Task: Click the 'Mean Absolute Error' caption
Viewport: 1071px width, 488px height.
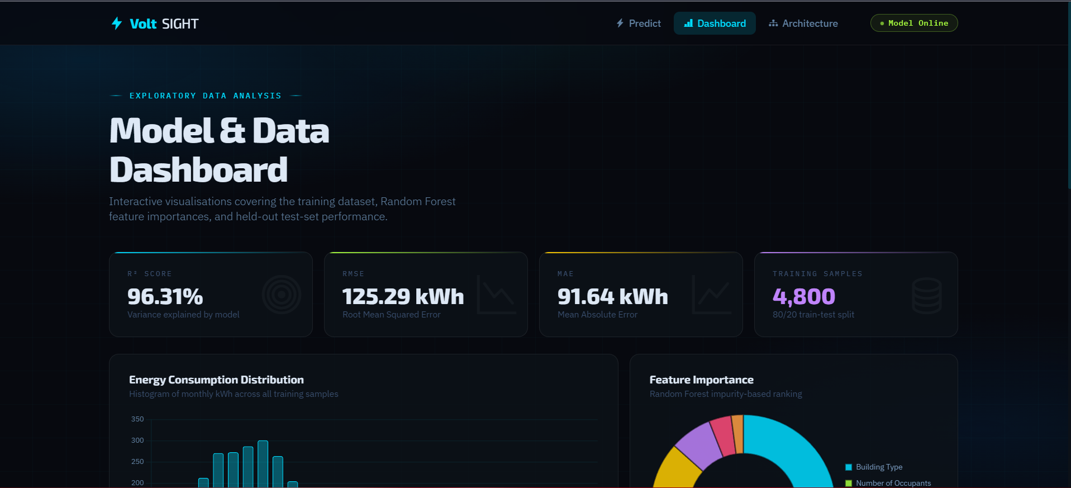Action: [x=597, y=315]
